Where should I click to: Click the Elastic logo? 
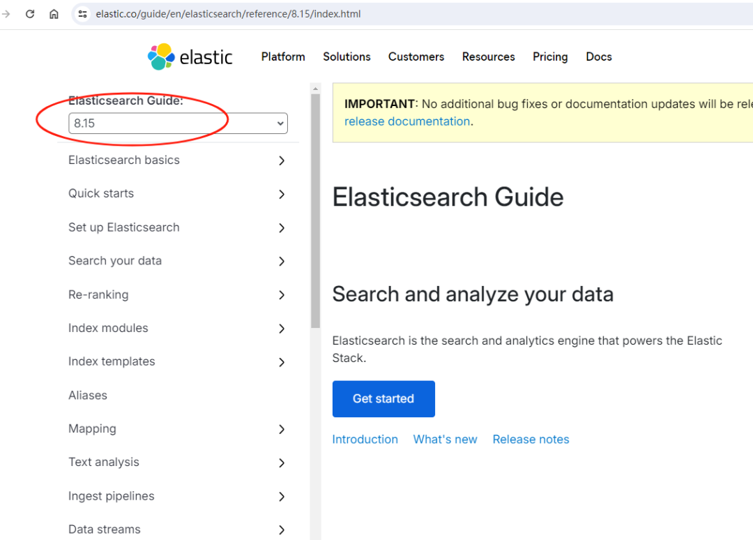coord(190,57)
